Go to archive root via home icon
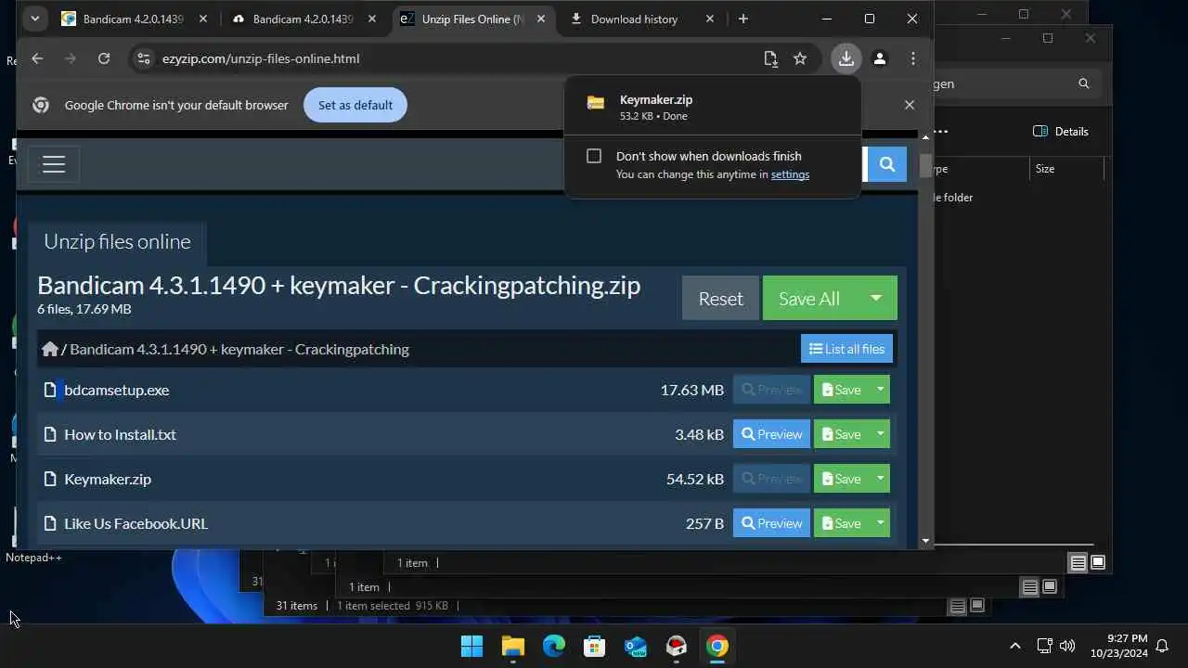Screen dimensions: 1188x668 [50, 349]
